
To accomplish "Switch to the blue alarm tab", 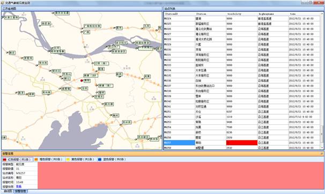I will (112, 159).
